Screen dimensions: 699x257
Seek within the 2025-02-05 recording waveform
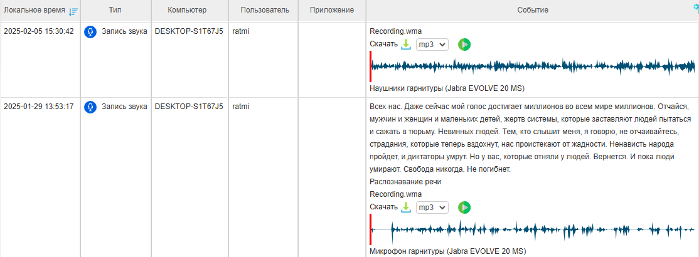(533, 66)
